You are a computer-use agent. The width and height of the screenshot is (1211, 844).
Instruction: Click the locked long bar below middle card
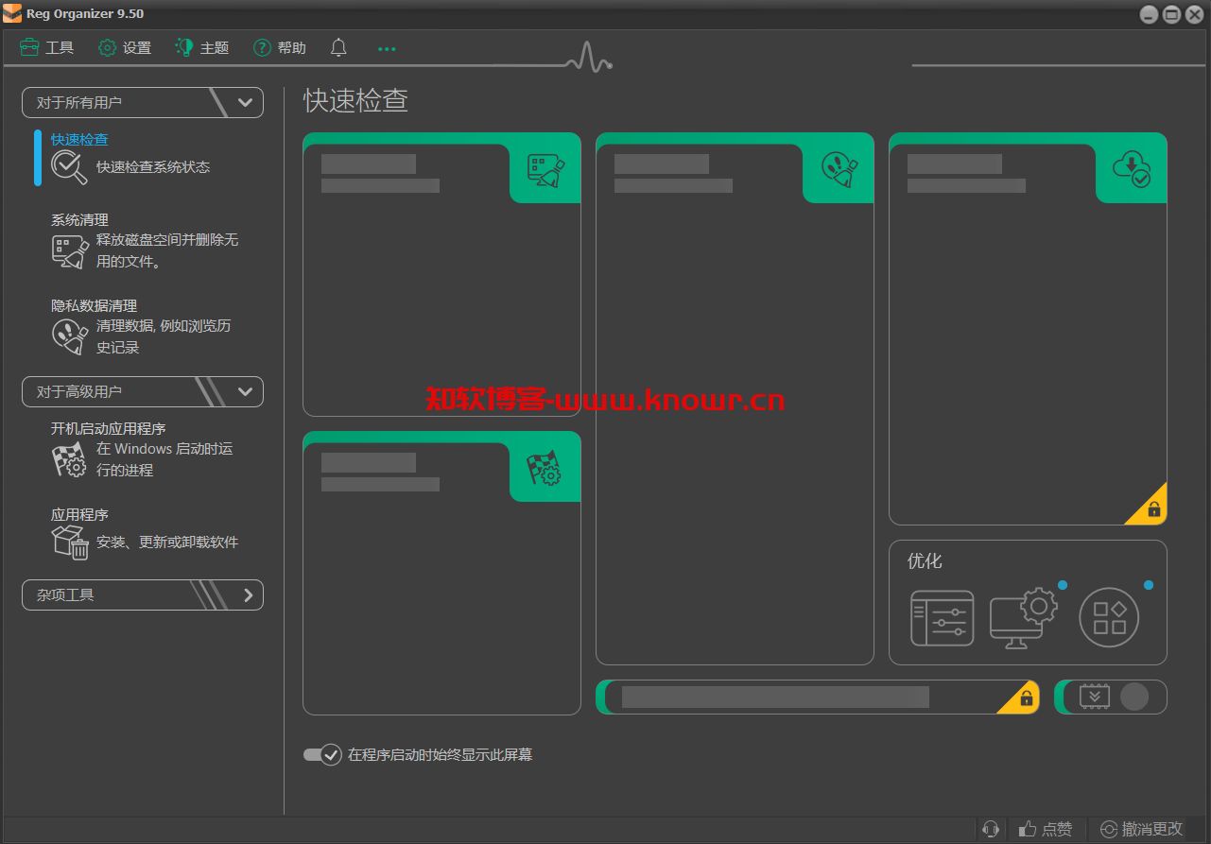tap(818, 697)
